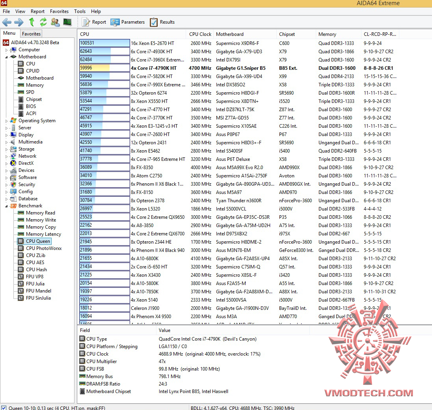Click the Report toolbar button
Screen dimensions: 432x410
point(94,22)
